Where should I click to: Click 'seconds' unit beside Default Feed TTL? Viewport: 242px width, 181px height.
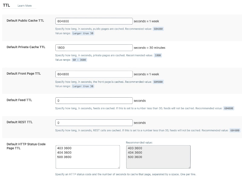pyautogui.click(x=140, y=101)
